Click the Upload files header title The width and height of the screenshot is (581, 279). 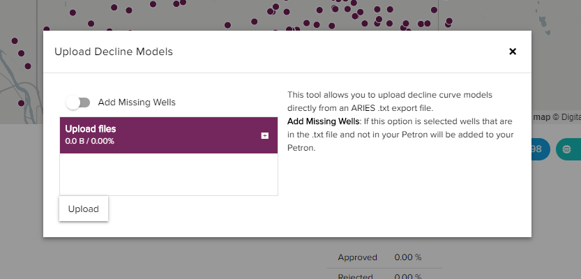coord(91,129)
